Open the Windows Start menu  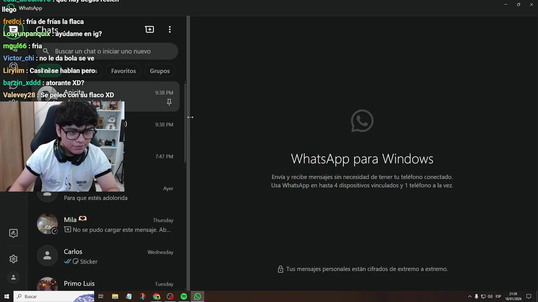[x=6, y=297]
